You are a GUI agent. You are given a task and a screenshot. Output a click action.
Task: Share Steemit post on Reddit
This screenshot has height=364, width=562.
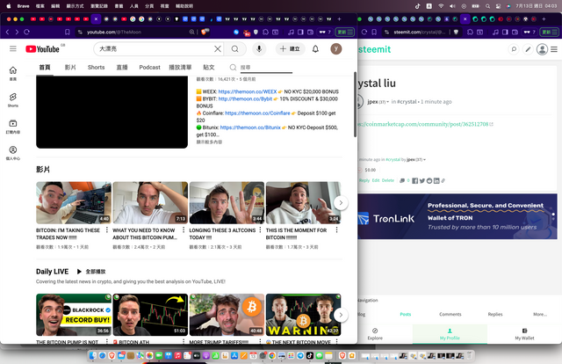pos(429,180)
